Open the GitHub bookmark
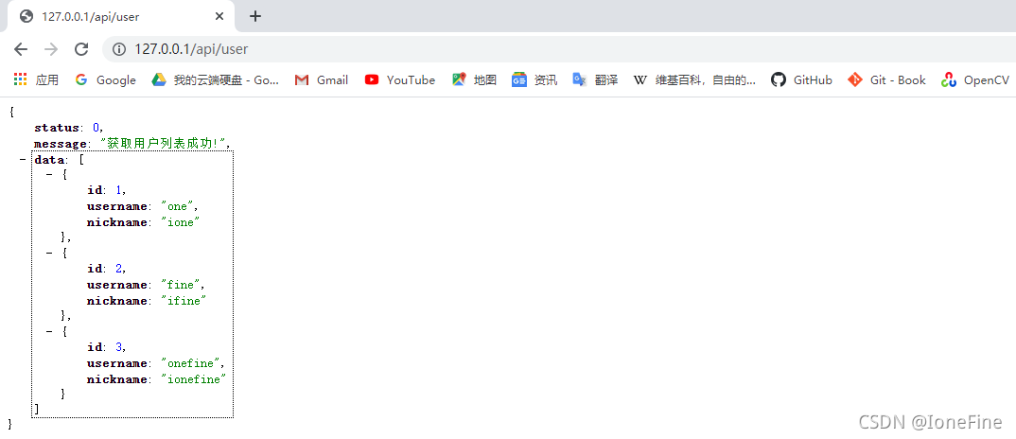The width and height of the screenshot is (1016, 439). click(x=801, y=79)
